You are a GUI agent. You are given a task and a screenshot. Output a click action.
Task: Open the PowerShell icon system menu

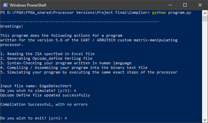point(6,5)
